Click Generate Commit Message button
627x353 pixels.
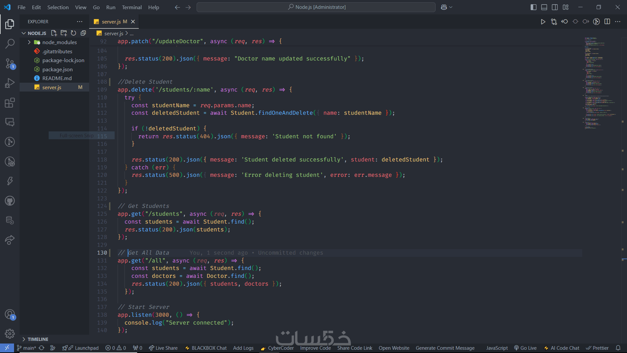pyautogui.click(x=445, y=348)
